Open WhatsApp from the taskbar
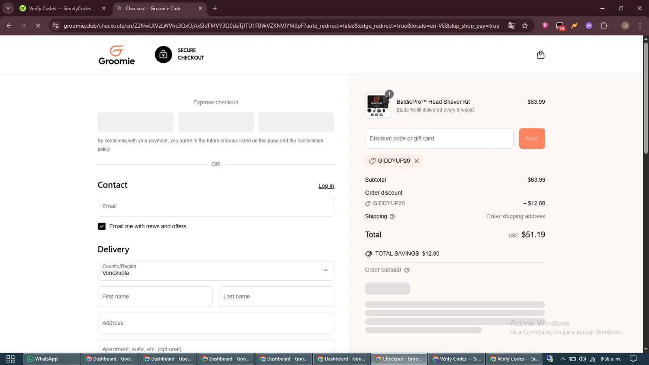Image resolution: width=649 pixels, height=365 pixels. tap(52, 359)
